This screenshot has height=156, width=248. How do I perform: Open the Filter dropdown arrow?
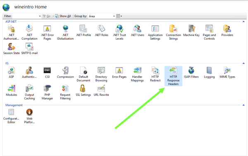point(40,16)
